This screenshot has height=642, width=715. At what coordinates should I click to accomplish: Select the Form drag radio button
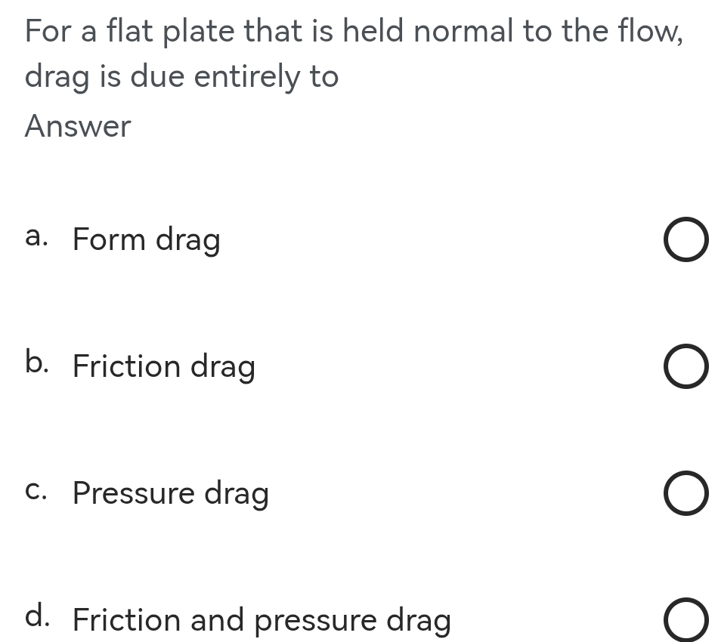click(x=687, y=241)
